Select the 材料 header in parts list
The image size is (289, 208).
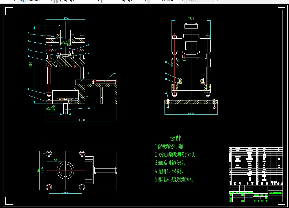[264, 183]
